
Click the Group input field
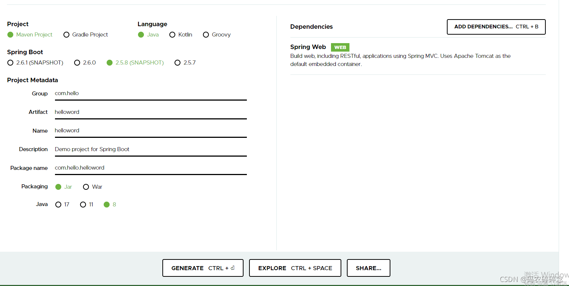[x=151, y=94]
